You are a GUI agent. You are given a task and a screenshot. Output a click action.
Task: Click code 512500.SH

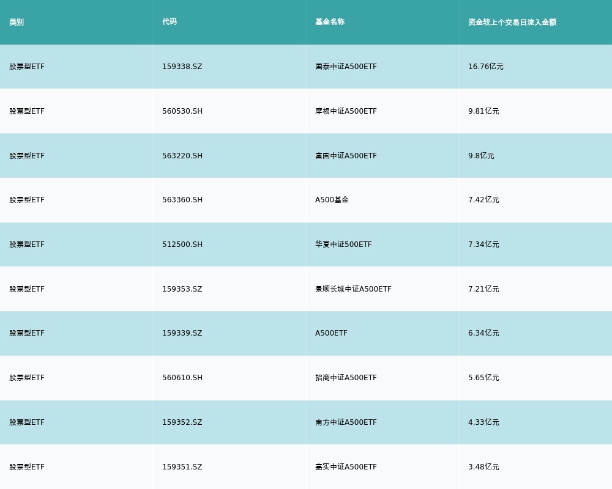(182, 244)
